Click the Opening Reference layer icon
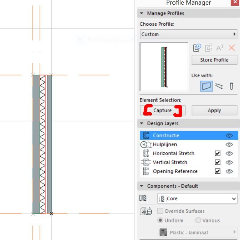 click(146, 171)
